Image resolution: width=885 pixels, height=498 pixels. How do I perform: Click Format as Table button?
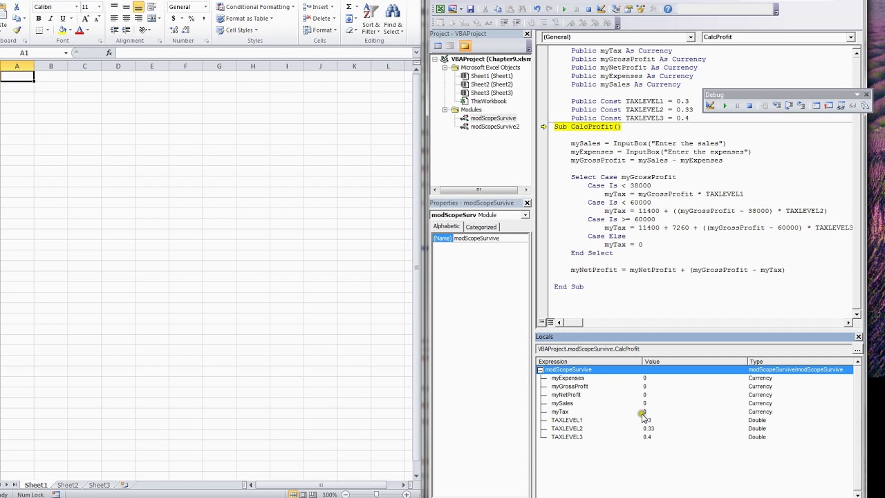coord(245,19)
